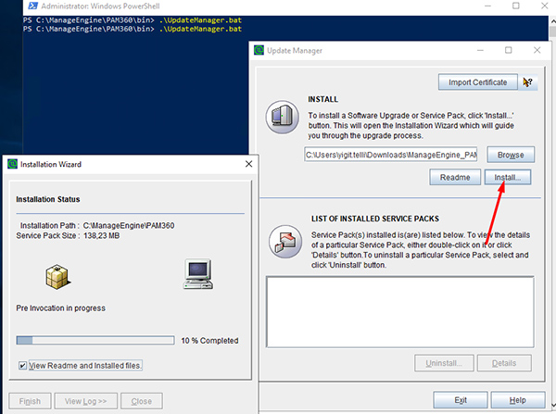Click the Import Certificate button
This screenshot has height=414, width=556.
pyautogui.click(x=477, y=82)
